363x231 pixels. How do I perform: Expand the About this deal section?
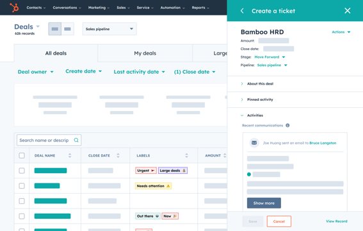point(257,83)
